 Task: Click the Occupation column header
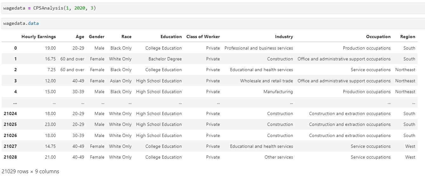tap(378, 37)
